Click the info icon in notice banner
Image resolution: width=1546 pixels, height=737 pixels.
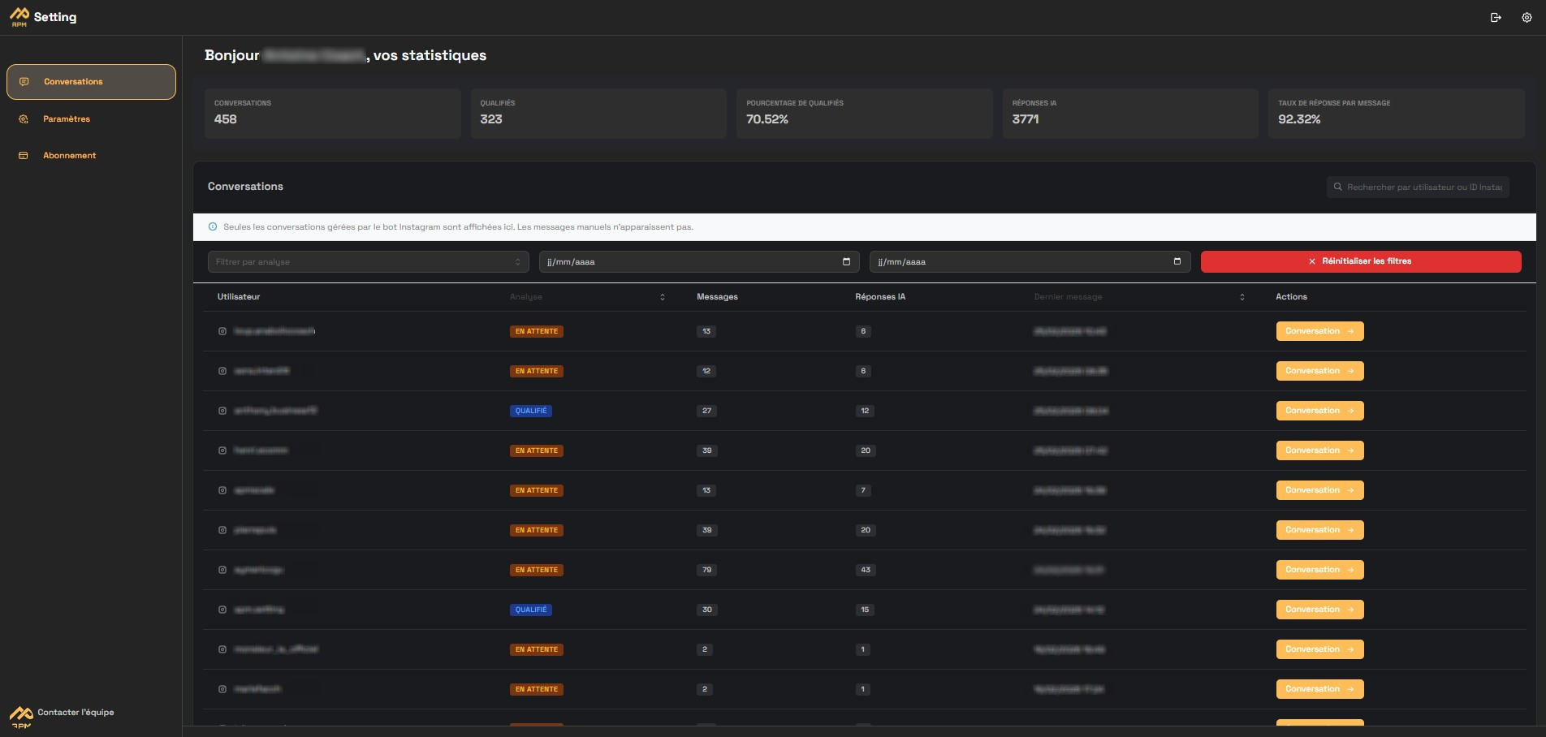coord(213,227)
